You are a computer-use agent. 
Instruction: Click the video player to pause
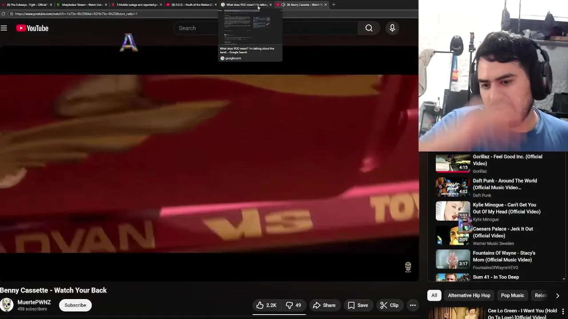209,164
